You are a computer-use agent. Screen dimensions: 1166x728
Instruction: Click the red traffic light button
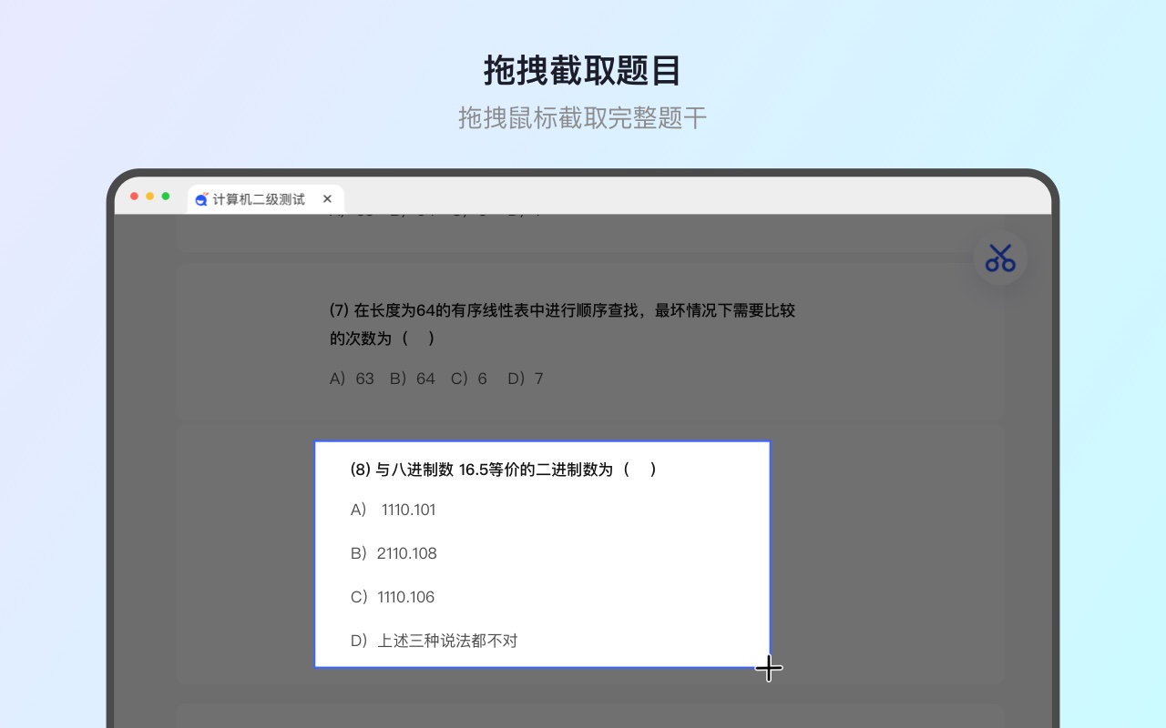[134, 196]
